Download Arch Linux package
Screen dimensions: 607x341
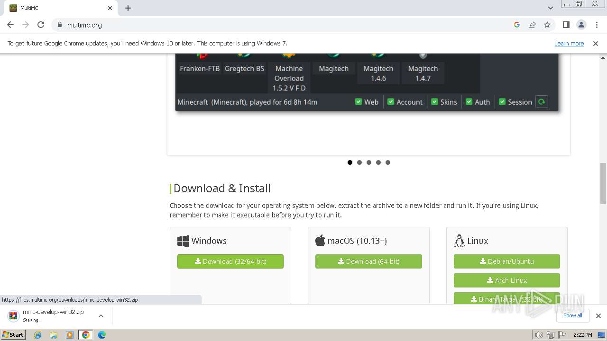click(506, 280)
